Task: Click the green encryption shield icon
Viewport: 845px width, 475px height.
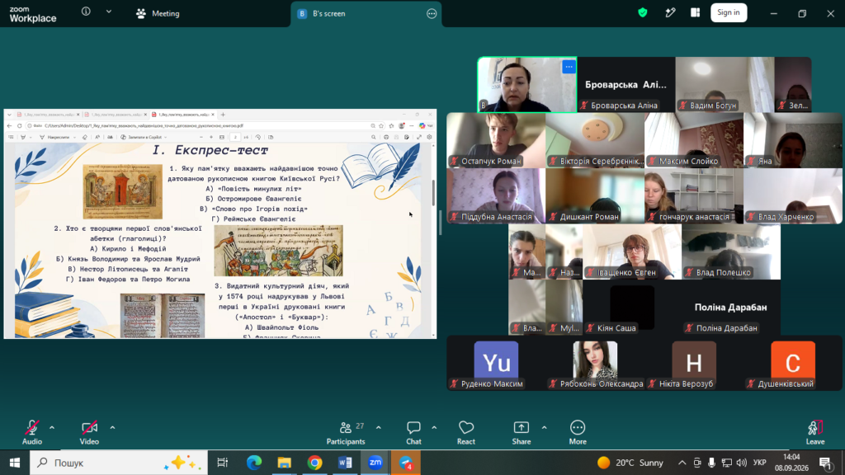Action: pos(642,13)
